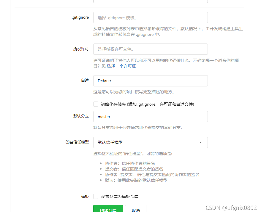
Task: Toggle the 模板 repository checkbox
Action: 96,196
